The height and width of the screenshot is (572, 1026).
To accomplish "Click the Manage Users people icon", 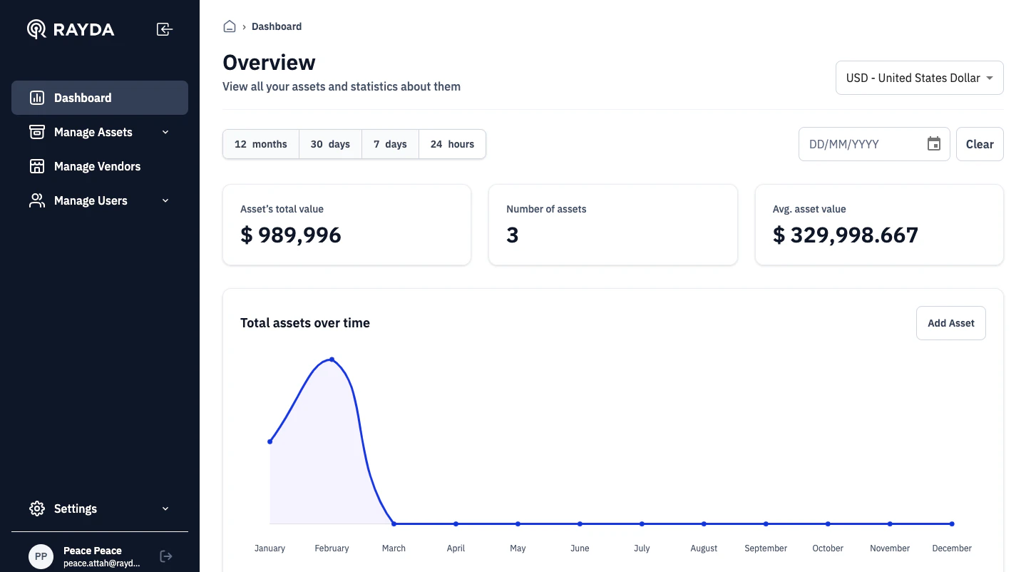I will coord(36,200).
